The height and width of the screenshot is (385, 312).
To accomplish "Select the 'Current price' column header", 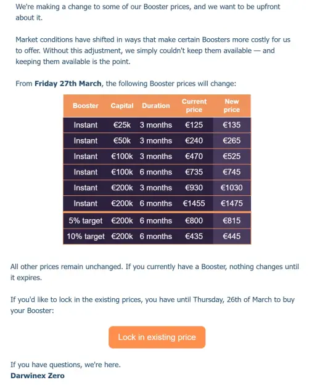I will [x=194, y=105].
